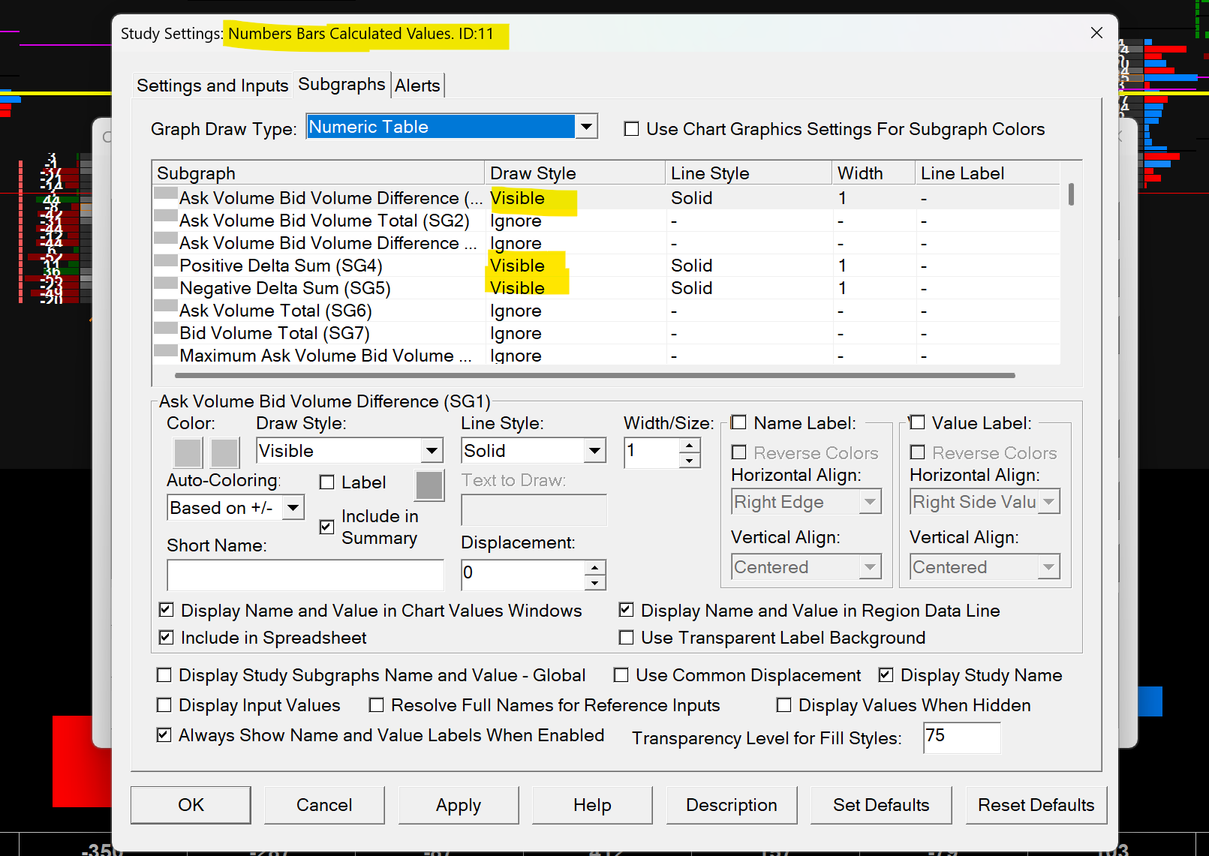1209x856 pixels.
Task: Click the Short Name input field
Action: point(305,575)
